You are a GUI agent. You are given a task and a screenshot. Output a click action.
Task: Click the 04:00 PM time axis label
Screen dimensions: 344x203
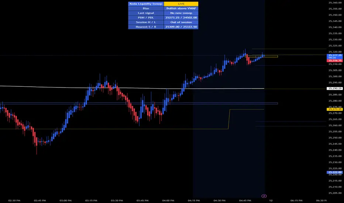tap(168, 200)
